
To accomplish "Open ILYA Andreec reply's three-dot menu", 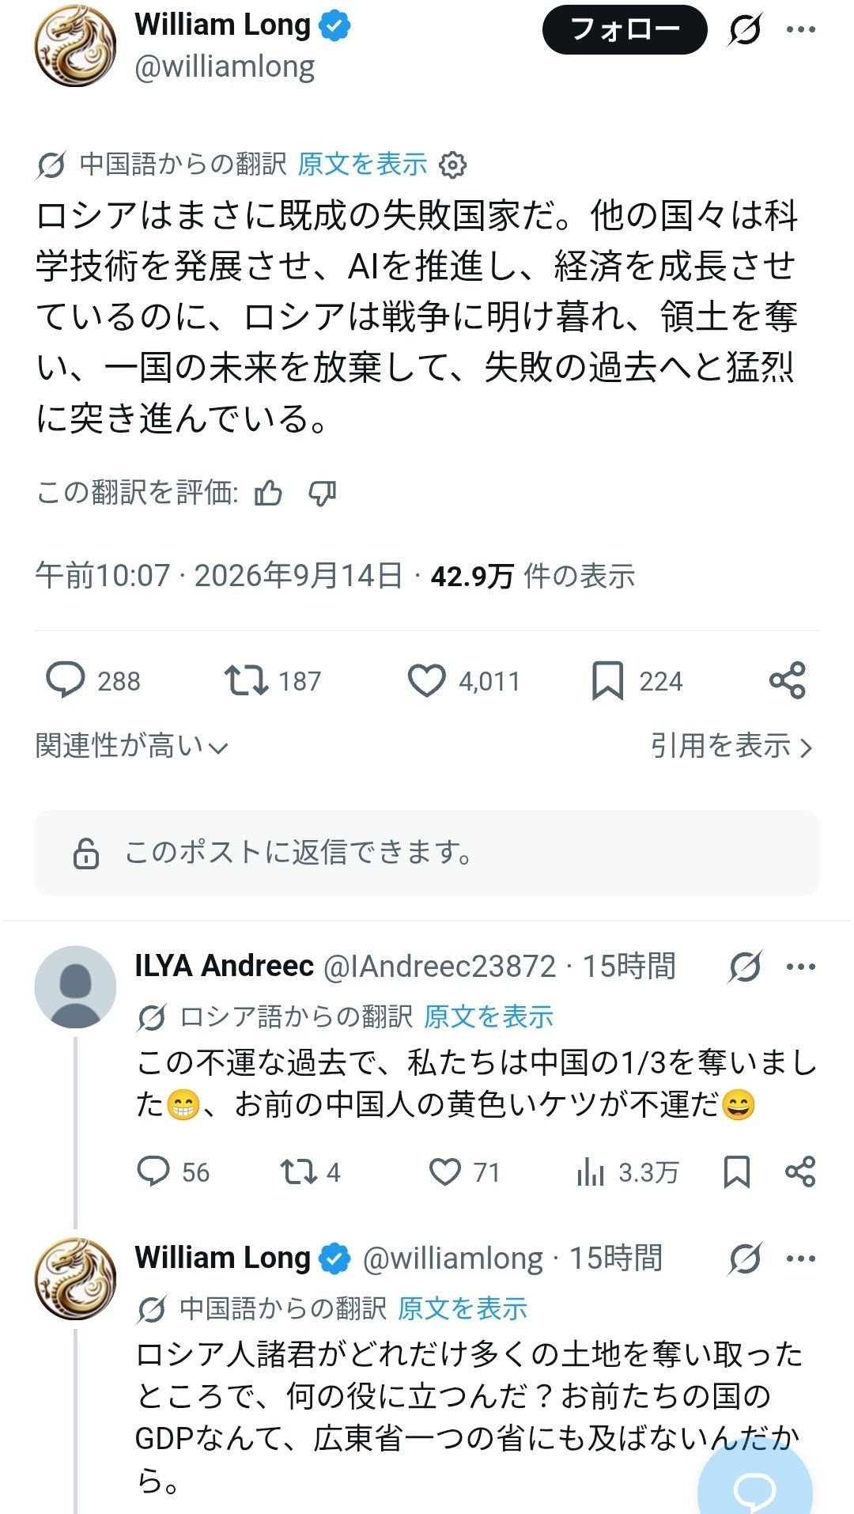I will pyautogui.click(x=800, y=967).
